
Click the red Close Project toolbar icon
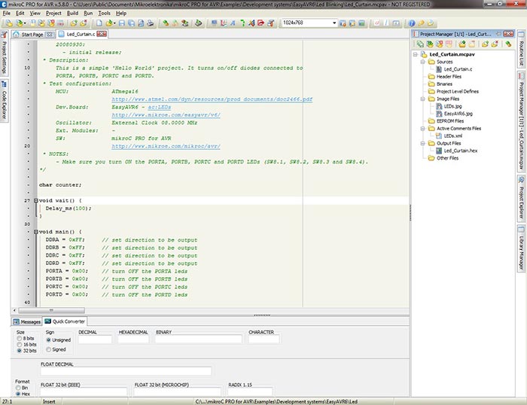click(50, 23)
